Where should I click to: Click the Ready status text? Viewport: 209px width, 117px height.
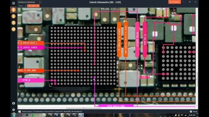195,111
